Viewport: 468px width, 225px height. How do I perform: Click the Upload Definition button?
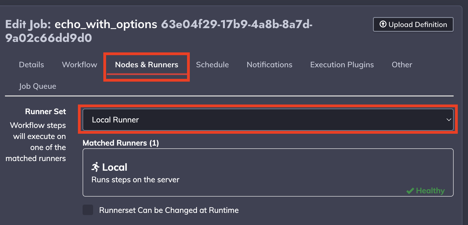(x=413, y=25)
